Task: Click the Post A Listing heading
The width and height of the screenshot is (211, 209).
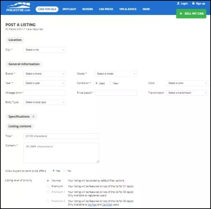Action: pos(21,25)
